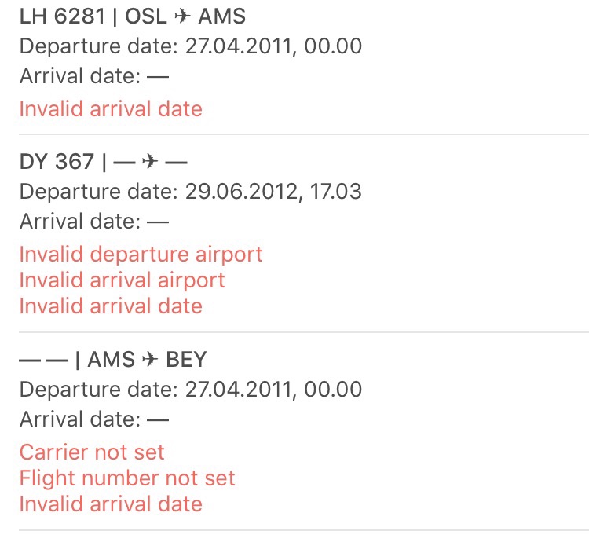
Task: Open the 'Invalid departure airport' error message
Action: pyautogui.click(x=141, y=255)
